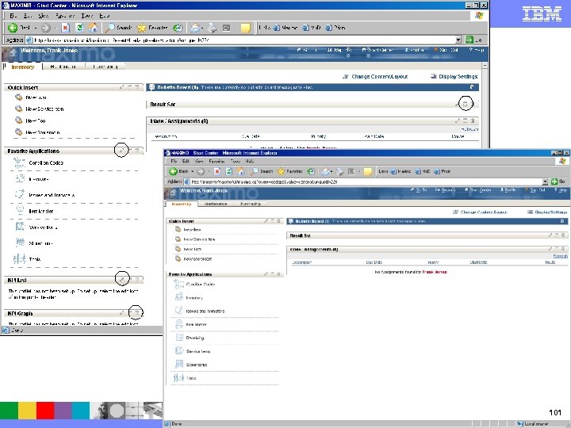This screenshot has height=428, width=571.
Task: Open Storerooms application in front window
Action: [x=197, y=365]
